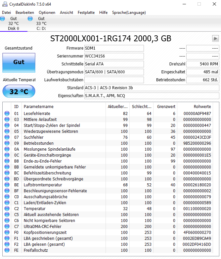Screen dimensions: 221x259
Task: Click status icon for Befehlszeitüberschreitung row
Action: point(7,173)
